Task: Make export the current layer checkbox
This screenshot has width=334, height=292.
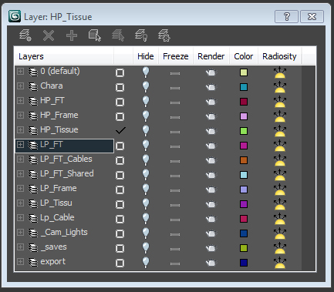Action: pos(120,263)
